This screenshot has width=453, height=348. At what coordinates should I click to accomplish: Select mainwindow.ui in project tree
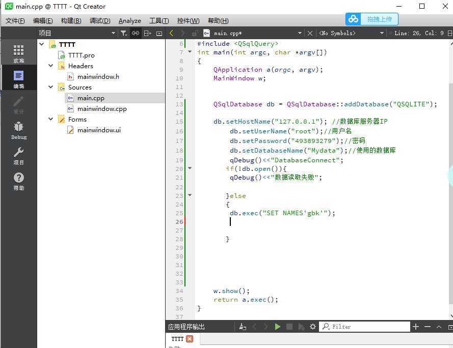coord(99,130)
